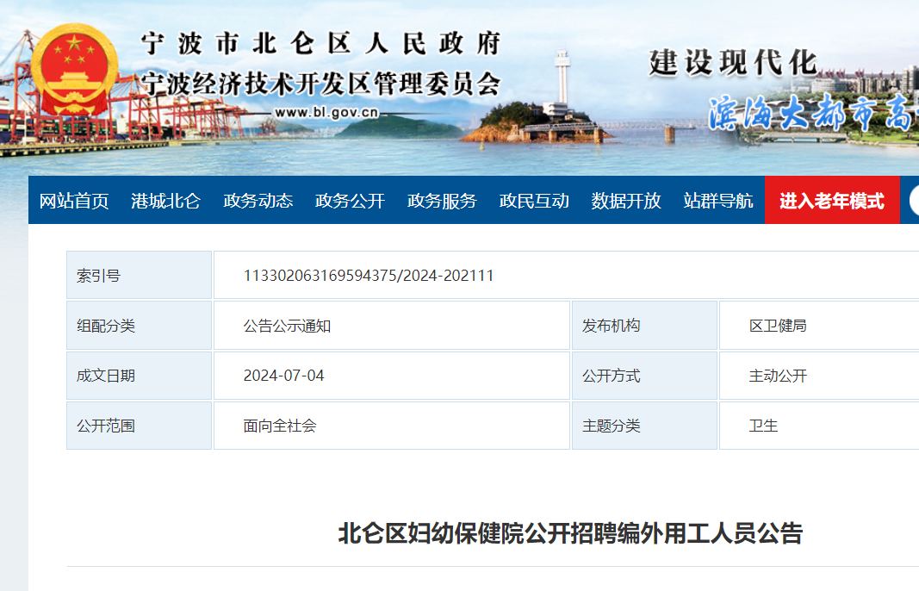Click the national emblem logo
The image size is (919, 591).
(74, 70)
